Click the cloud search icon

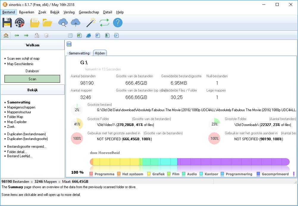[63, 23]
